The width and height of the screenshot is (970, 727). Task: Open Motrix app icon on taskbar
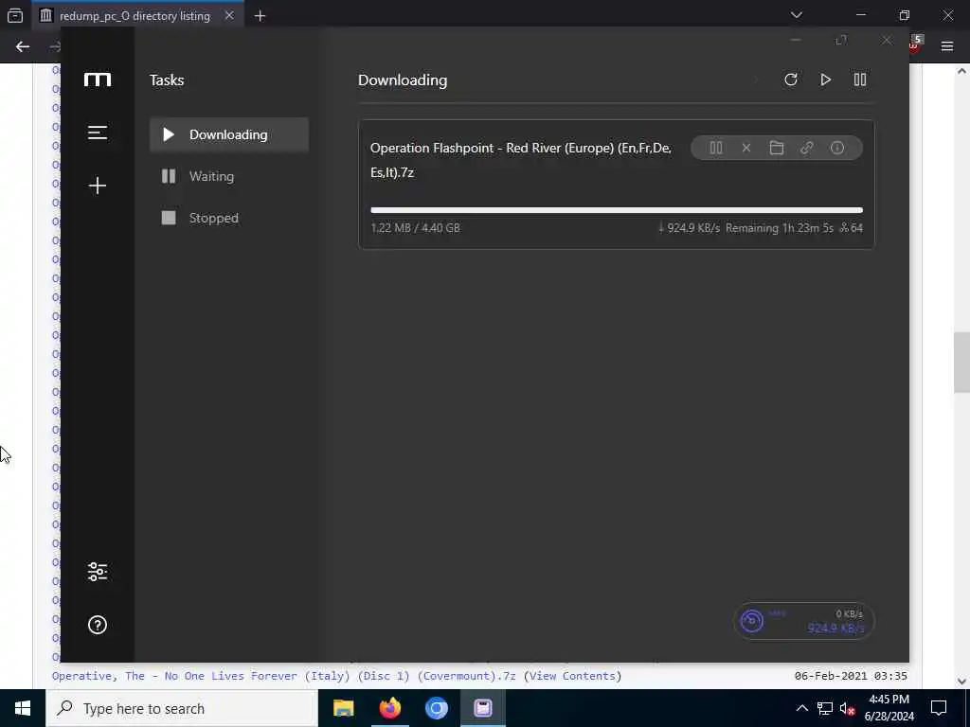tap(483, 708)
